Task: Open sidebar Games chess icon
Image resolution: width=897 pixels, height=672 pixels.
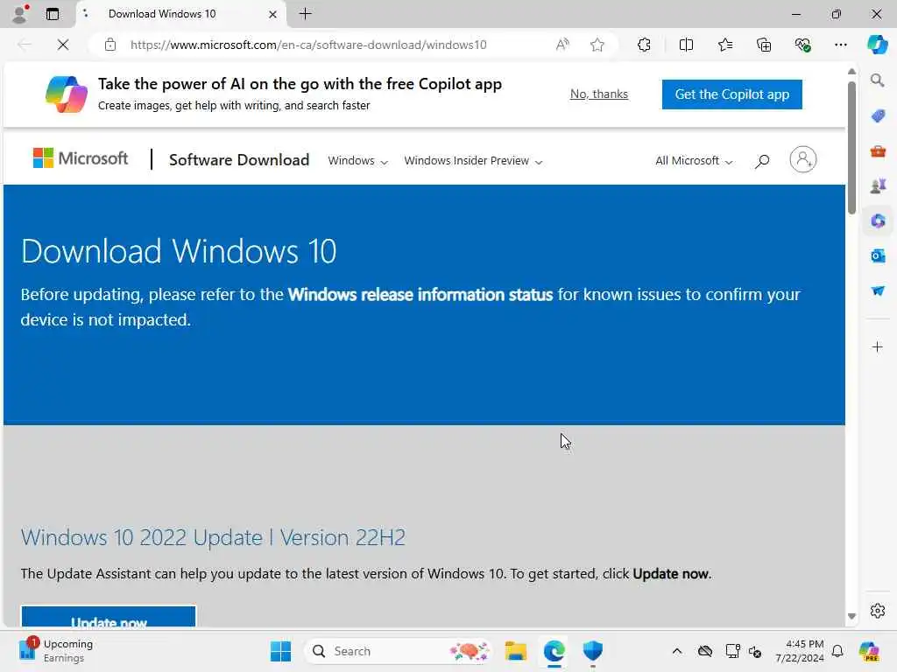Action: point(878,186)
